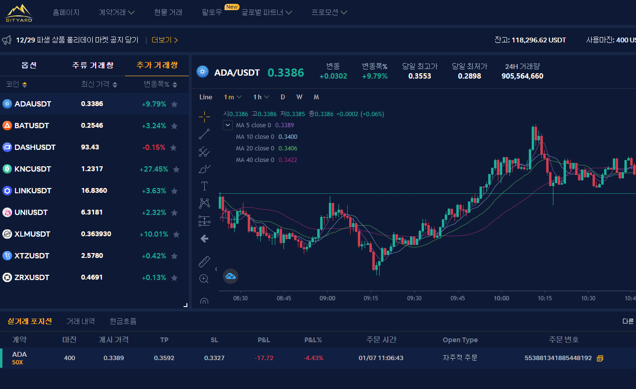The width and height of the screenshot is (636, 389).
Task: Open 팔로우 in top navigation
Action: (x=212, y=13)
